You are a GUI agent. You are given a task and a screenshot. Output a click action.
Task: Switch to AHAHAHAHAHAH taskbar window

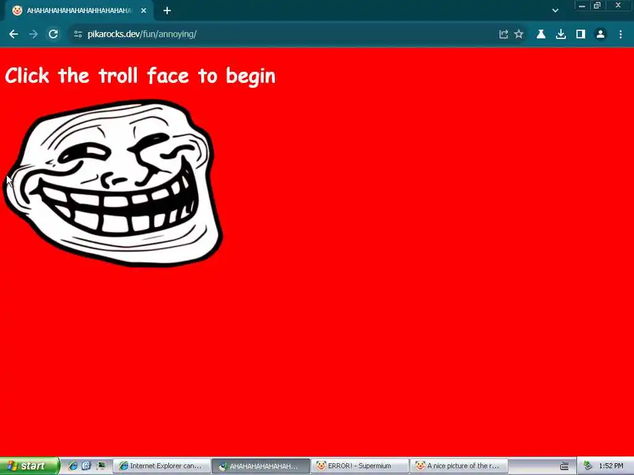[261, 466]
